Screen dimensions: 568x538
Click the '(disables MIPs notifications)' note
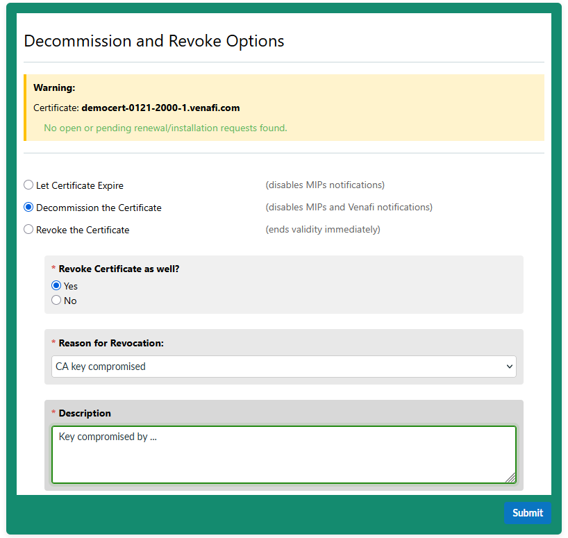click(x=325, y=185)
